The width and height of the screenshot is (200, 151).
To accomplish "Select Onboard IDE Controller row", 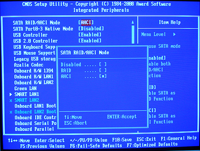I will click(36, 117).
